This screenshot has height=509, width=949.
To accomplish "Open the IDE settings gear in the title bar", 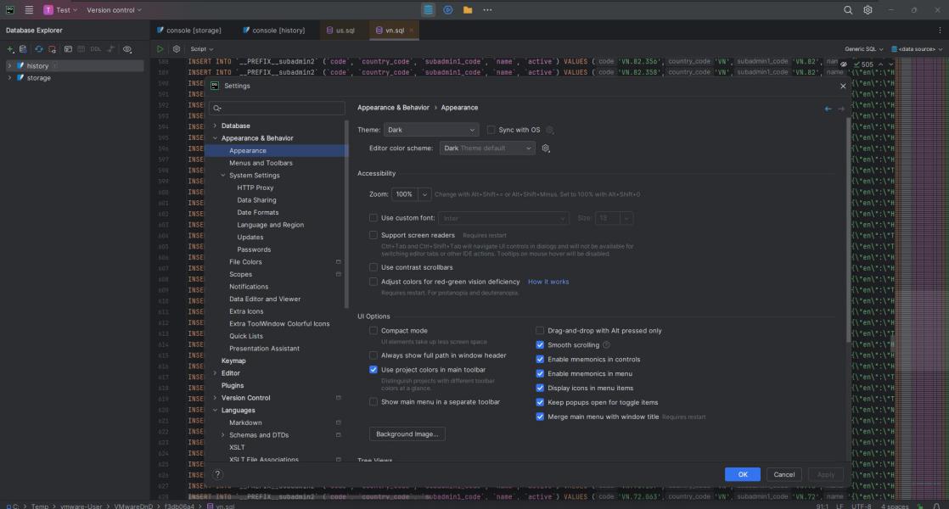I will pyautogui.click(x=868, y=10).
